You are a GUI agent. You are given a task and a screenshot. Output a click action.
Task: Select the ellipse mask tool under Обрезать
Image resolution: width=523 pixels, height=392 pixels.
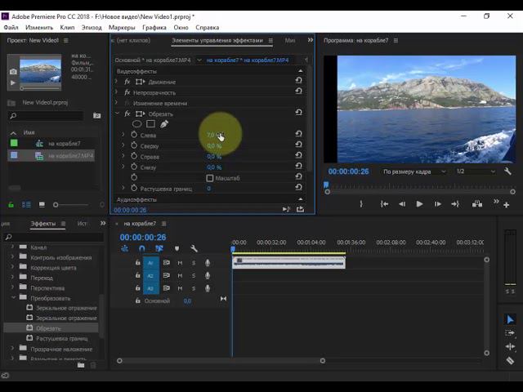pyautogui.click(x=137, y=124)
